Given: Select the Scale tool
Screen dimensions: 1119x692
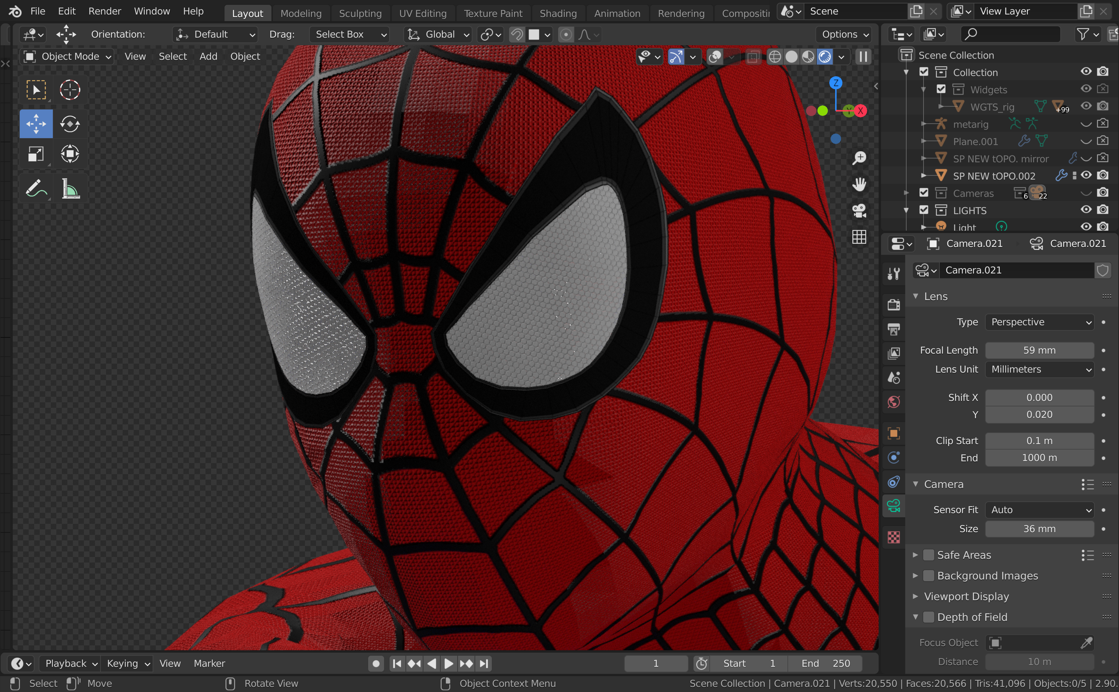Looking at the screenshot, I should coord(36,154).
